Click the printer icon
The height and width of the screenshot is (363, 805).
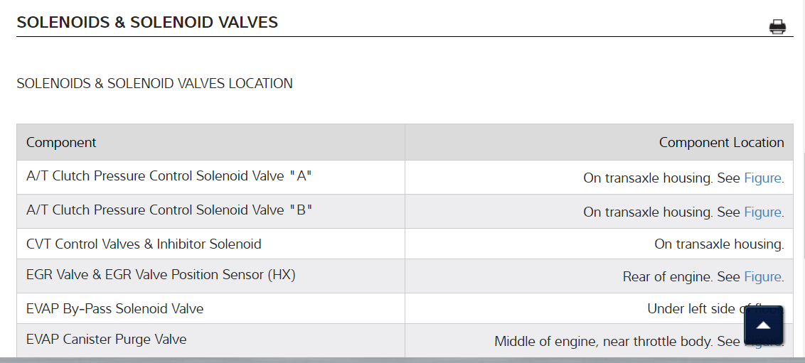click(x=777, y=28)
